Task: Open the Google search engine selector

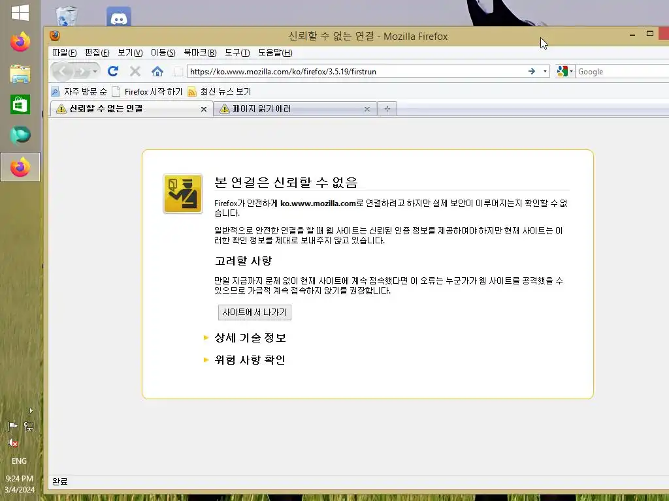Action: (565, 72)
